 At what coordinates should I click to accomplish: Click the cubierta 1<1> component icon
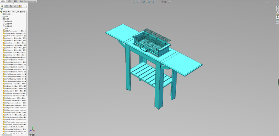[x=4, y=43]
